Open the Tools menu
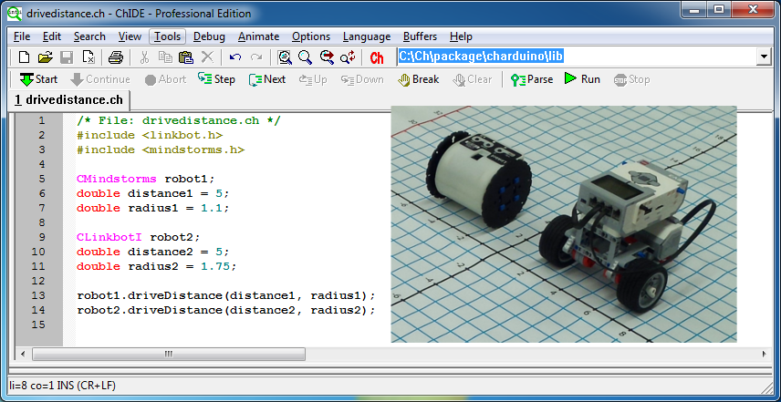Viewport: 781px width, 402px height. click(x=167, y=36)
